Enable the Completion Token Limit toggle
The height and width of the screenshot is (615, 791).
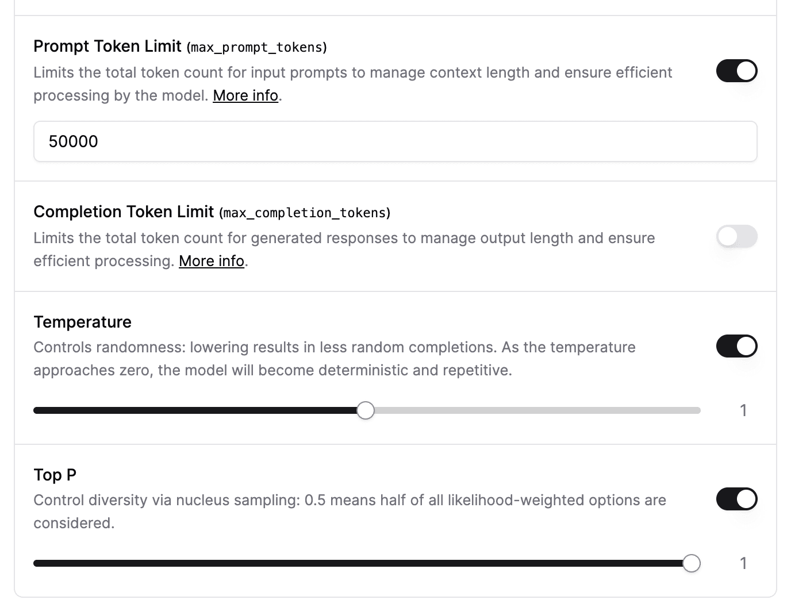736,236
